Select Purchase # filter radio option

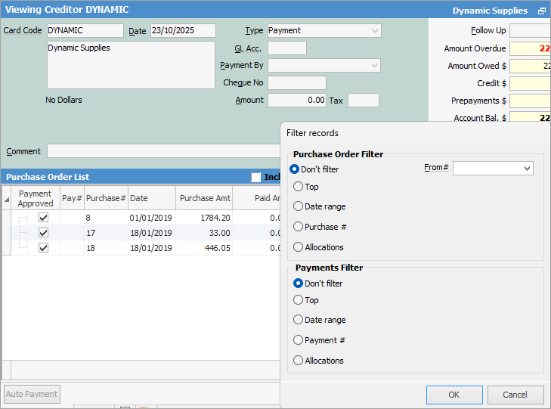(299, 227)
